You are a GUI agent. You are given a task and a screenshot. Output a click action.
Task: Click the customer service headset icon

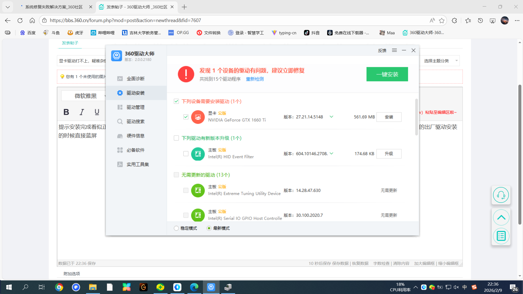501,195
